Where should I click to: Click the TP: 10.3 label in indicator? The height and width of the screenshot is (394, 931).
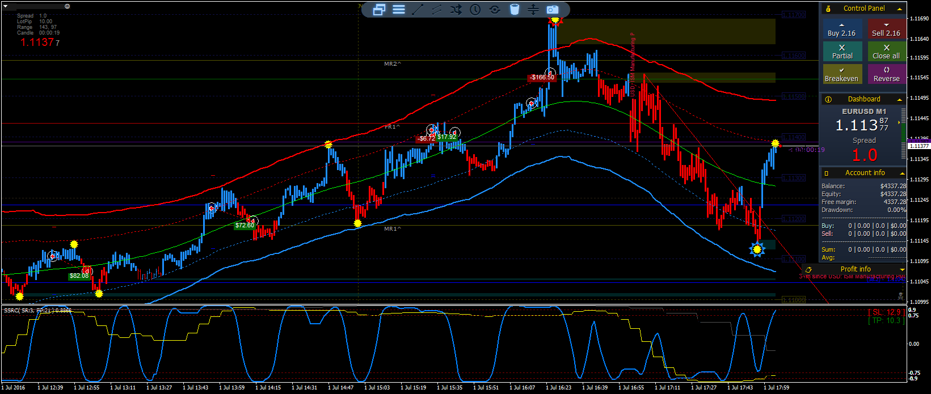pos(886,321)
